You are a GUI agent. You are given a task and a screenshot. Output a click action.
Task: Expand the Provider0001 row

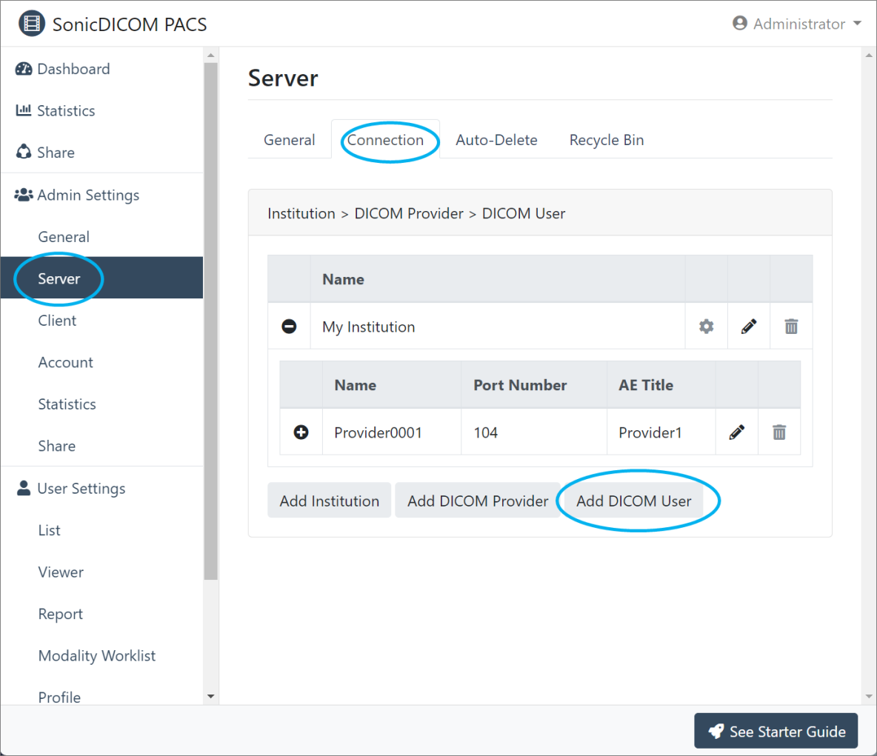click(x=301, y=432)
